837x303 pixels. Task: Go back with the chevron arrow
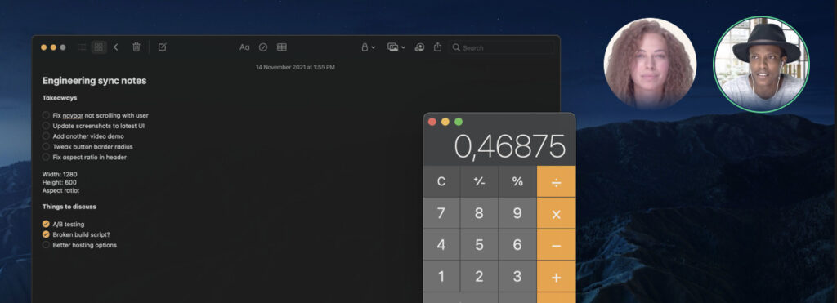[x=116, y=47]
